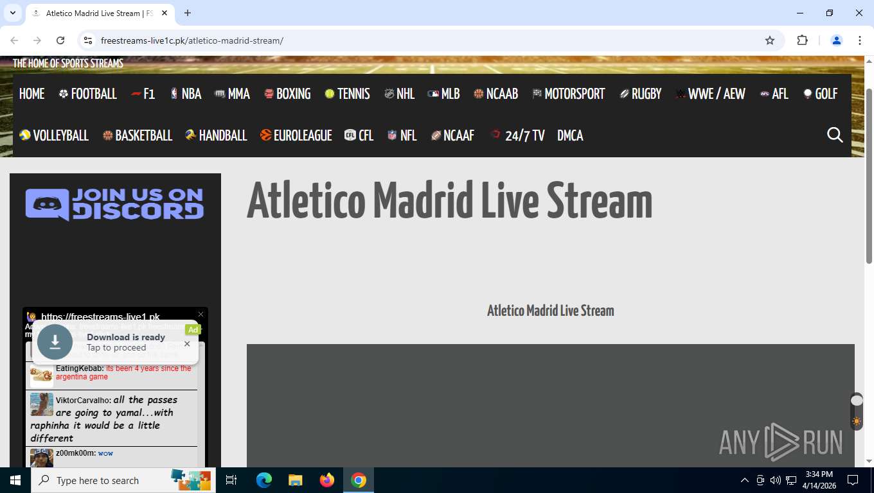Click the site search magnifier icon

[835, 135]
